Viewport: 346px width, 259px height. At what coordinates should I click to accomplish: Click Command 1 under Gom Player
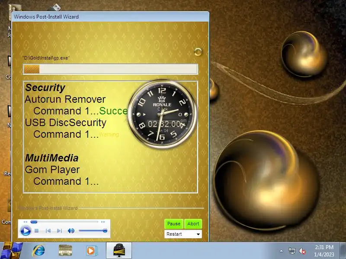tap(66, 181)
